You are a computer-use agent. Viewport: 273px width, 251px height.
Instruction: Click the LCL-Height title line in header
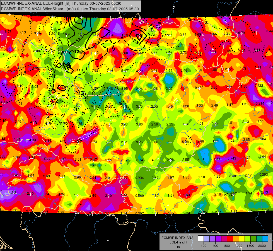coord(61,3)
